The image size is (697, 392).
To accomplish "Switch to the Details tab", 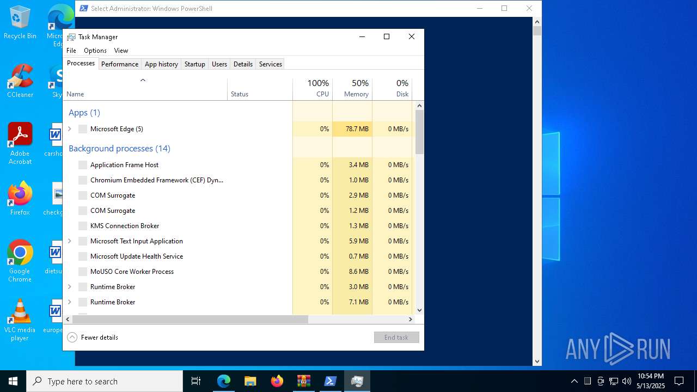I will click(243, 64).
